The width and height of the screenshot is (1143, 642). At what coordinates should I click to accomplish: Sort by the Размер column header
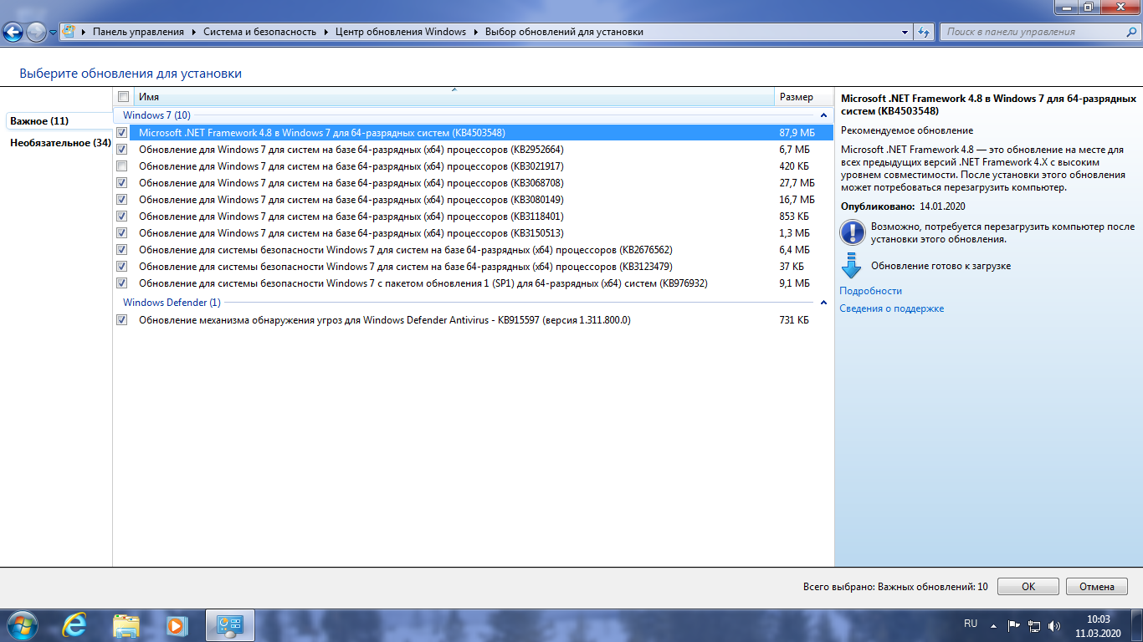(803, 97)
